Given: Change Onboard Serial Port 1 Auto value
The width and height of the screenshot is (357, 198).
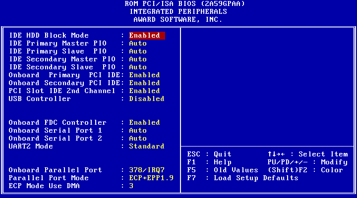Looking at the screenshot, I should click(x=138, y=131).
